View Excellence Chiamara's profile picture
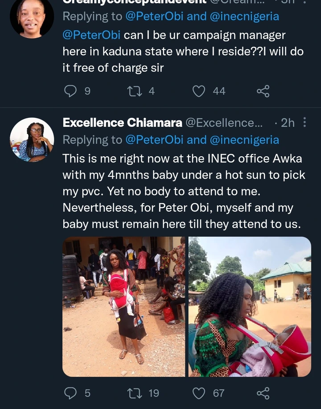Image resolution: width=321 pixels, height=409 pixels. point(32,140)
